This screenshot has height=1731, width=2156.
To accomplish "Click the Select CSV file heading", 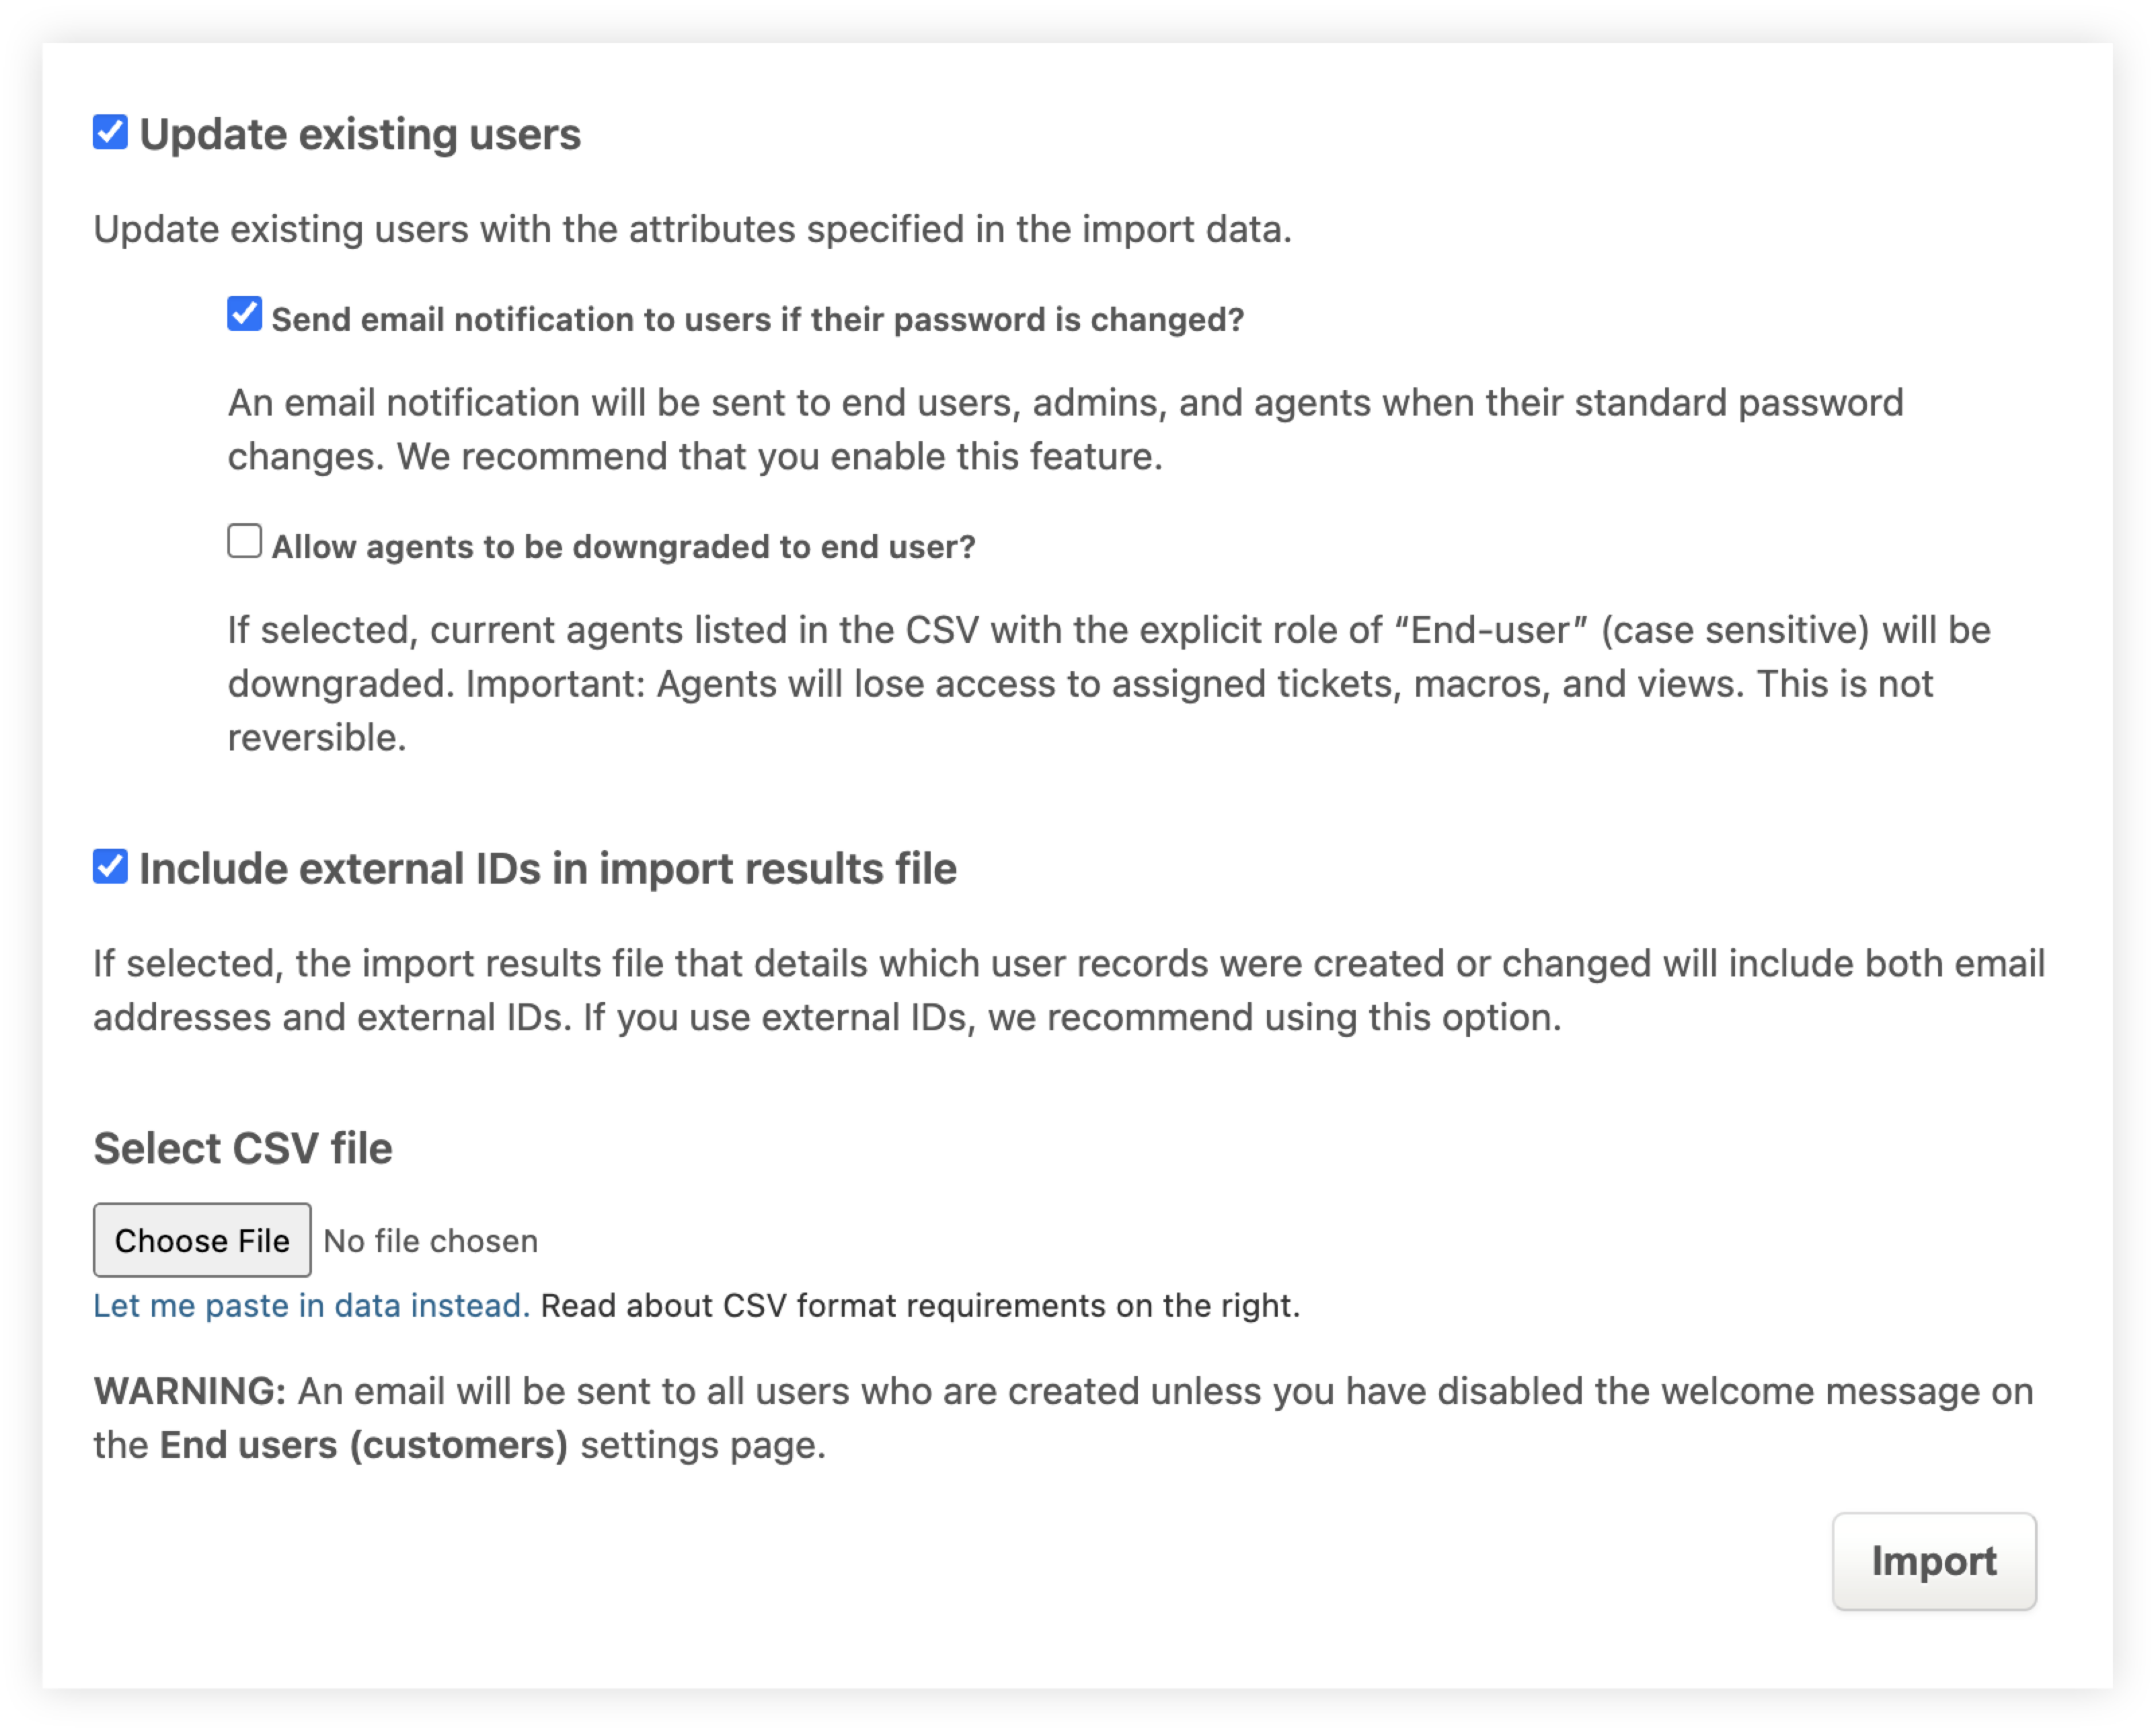I will 242,1148.
